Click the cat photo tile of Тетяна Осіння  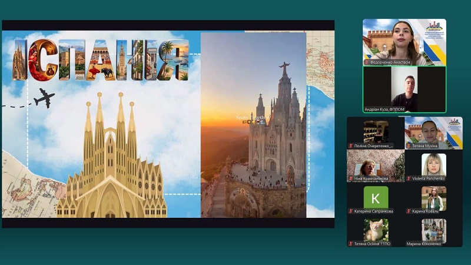[x=376, y=230]
